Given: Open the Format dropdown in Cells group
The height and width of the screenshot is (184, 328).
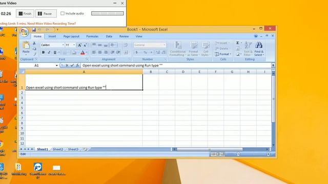Looking at the screenshot, I should pos(223,54).
